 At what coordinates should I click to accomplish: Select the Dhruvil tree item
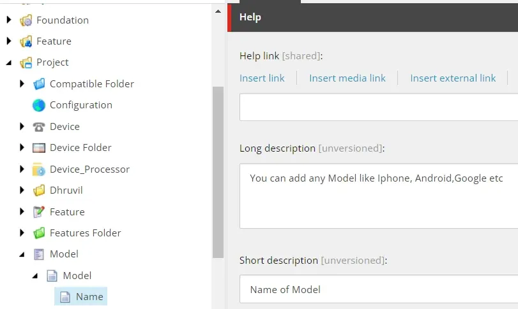click(66, 190)
